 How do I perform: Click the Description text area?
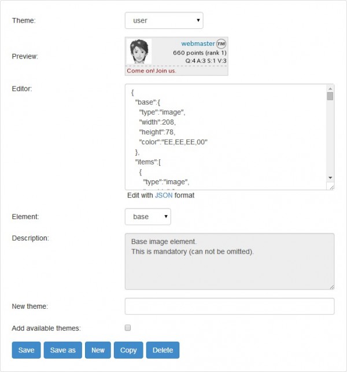[230, 261]
